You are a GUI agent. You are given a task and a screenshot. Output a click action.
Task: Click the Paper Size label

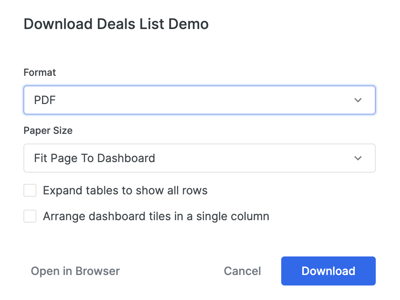48,131
